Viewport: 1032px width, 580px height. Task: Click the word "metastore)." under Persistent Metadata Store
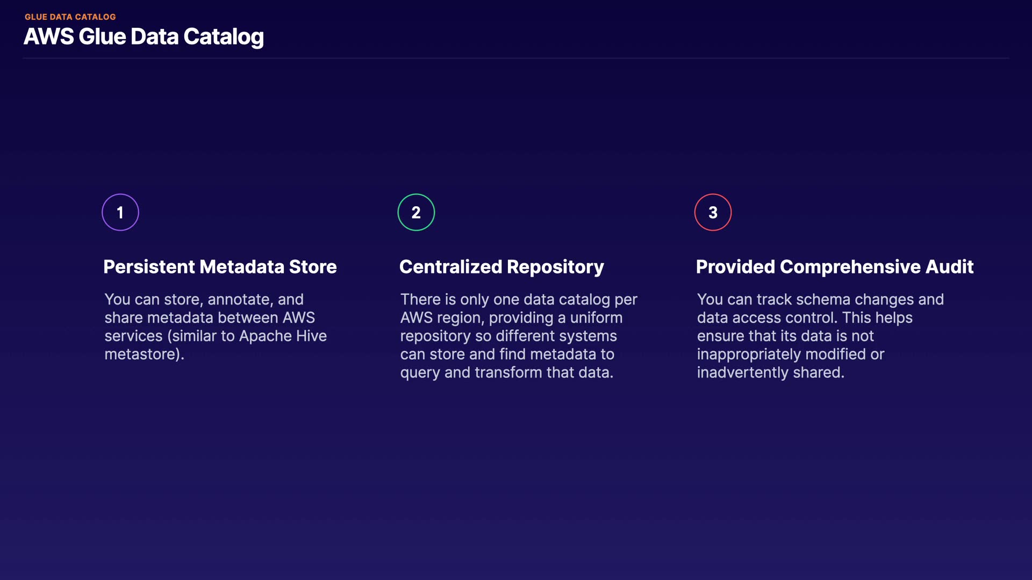pos(144,354)
